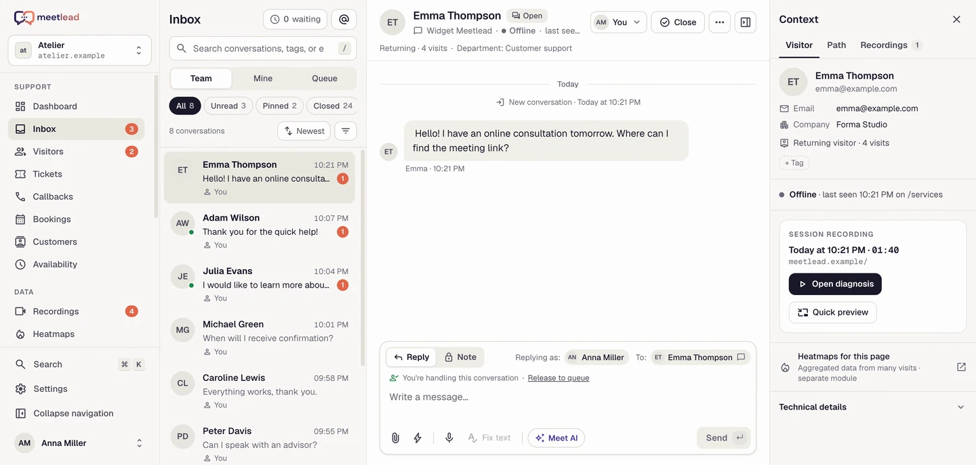Open Recordings in the sidebar

coord(76,311)
